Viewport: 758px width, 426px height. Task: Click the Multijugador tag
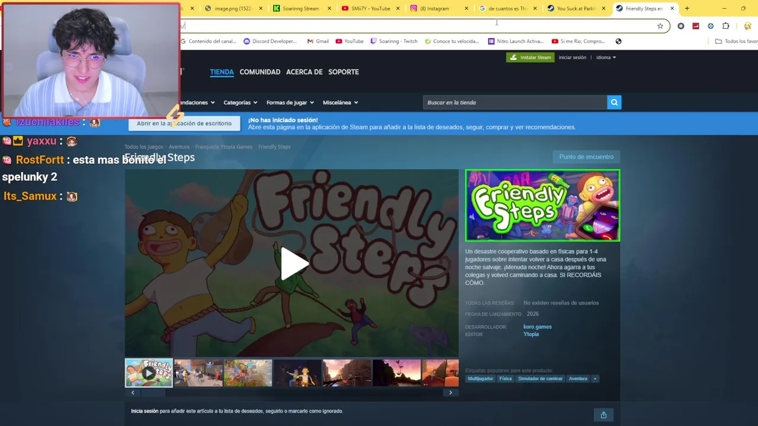click(x=480, y=379)
